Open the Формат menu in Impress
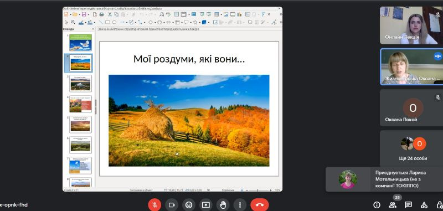This screenshot has width=443, height=211. pos(110,9)
